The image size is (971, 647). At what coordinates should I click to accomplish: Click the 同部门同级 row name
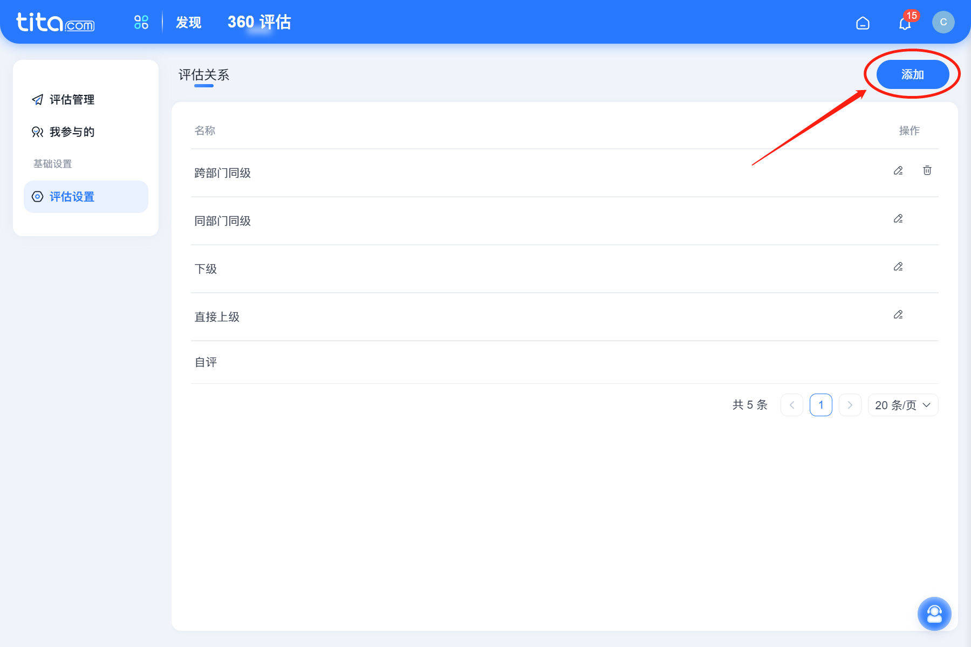[223, 221]
